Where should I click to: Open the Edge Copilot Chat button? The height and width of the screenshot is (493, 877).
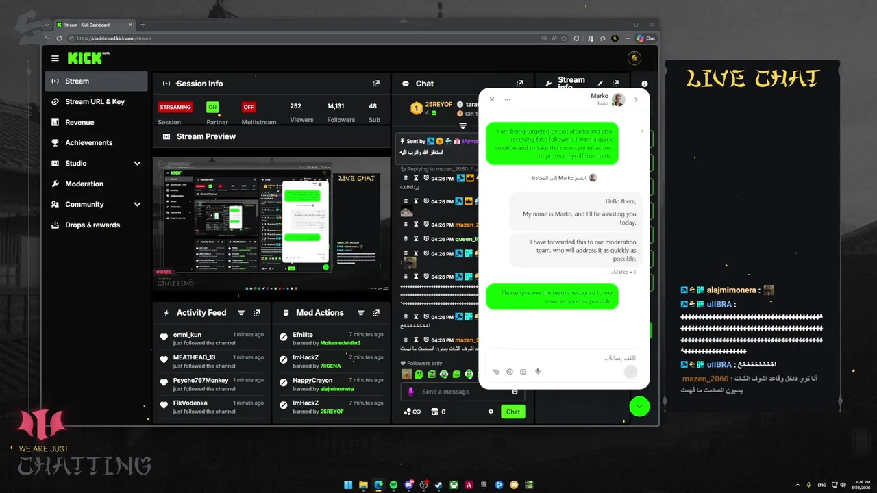[x=645, y=38]
